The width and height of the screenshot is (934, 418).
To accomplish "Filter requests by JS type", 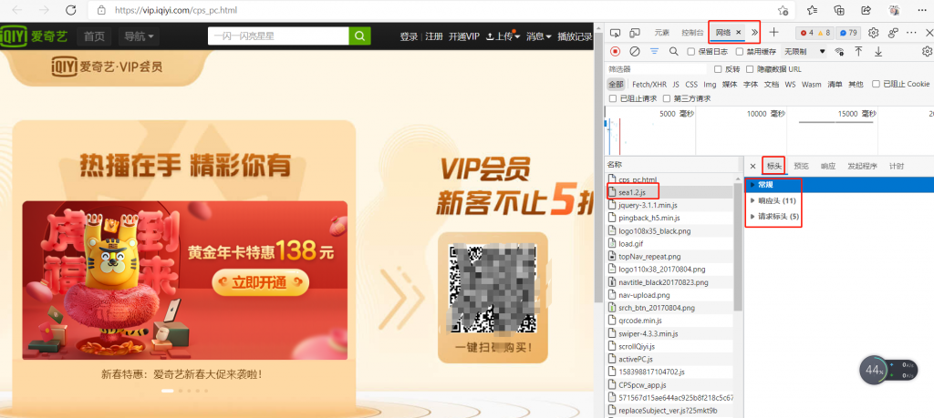I will pos(676,84).
